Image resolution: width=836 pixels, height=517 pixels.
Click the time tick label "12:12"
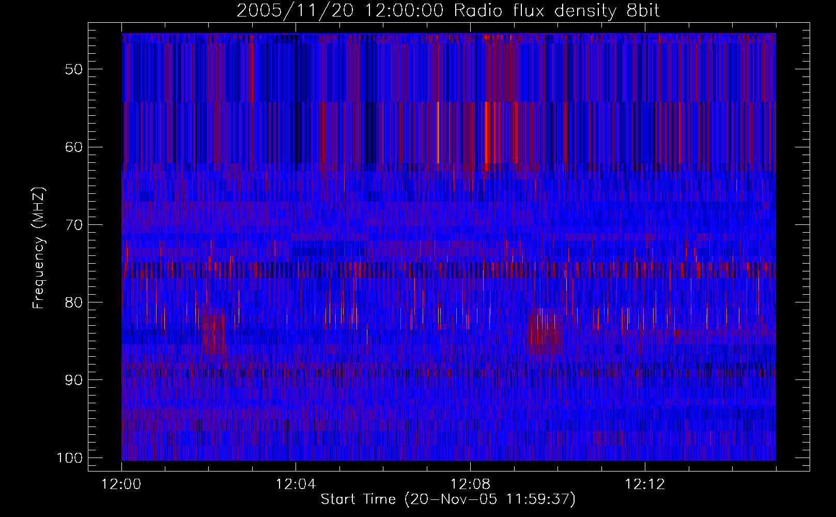coord(645,484)
